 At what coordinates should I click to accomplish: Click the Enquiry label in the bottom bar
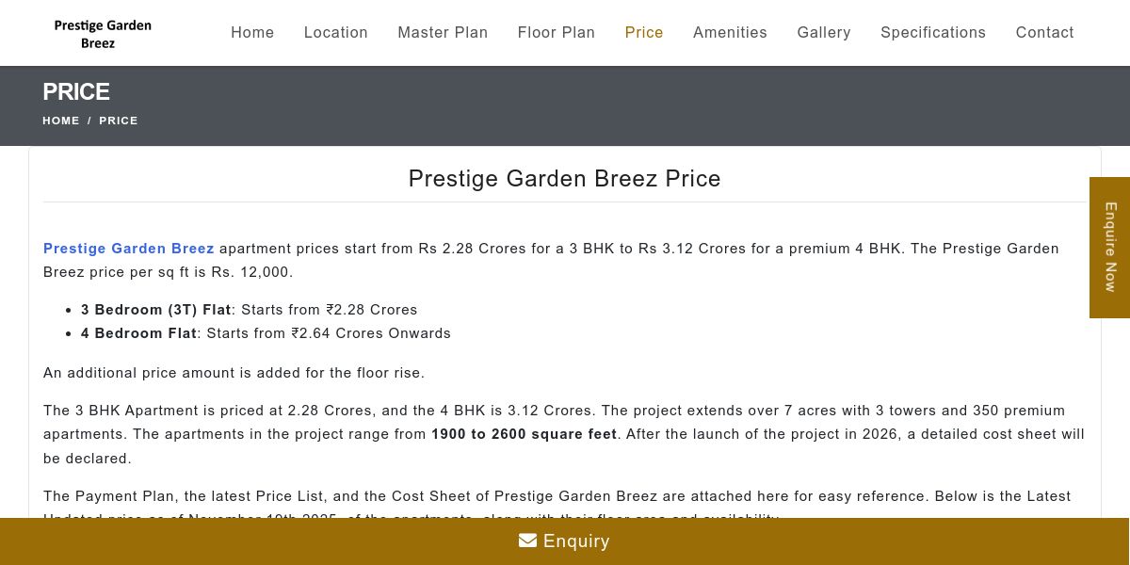[x=576, y=541]
